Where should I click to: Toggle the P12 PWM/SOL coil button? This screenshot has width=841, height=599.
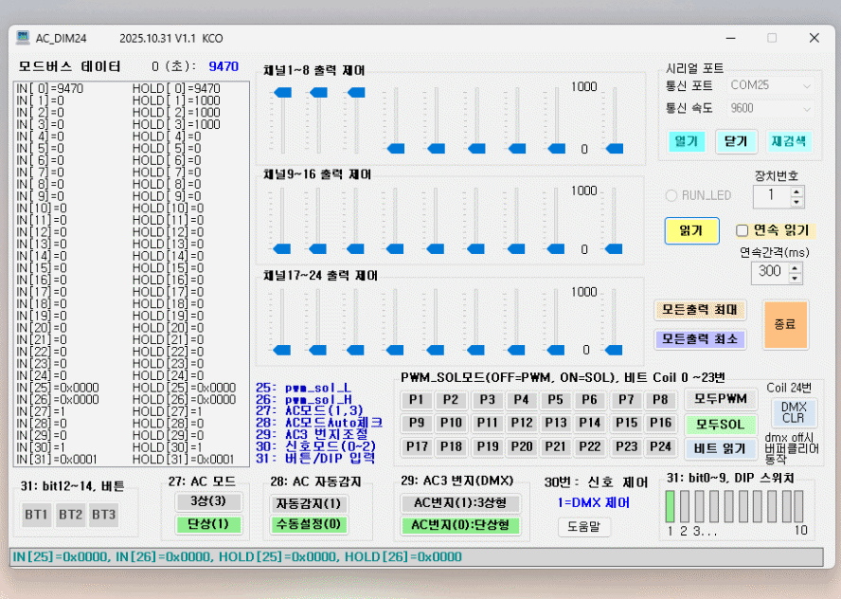(x=522, y=423)
